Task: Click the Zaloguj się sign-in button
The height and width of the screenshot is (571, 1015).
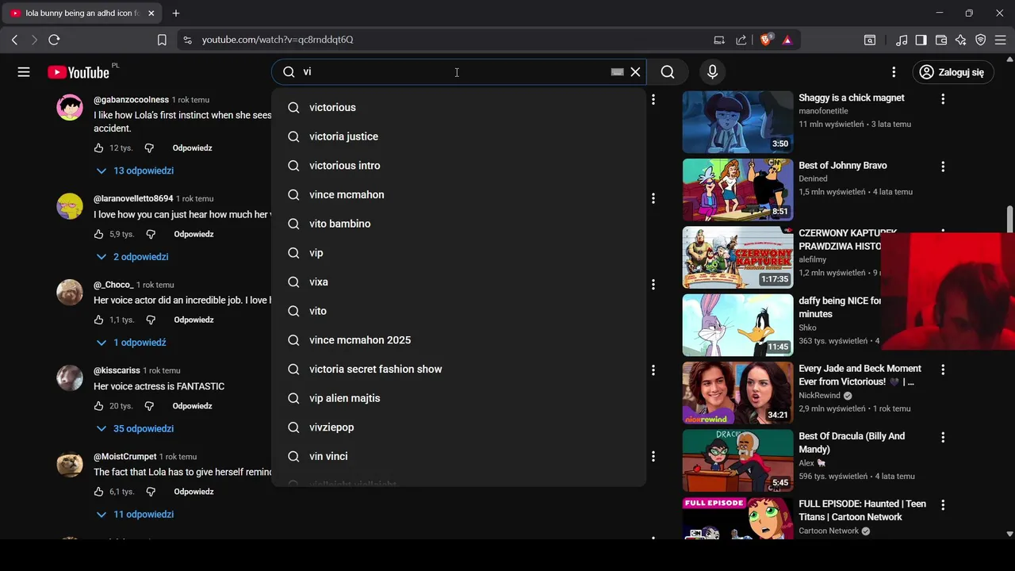Action: (952, 72)
